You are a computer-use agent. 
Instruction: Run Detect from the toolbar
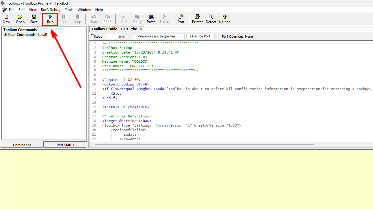click(211, 19)
